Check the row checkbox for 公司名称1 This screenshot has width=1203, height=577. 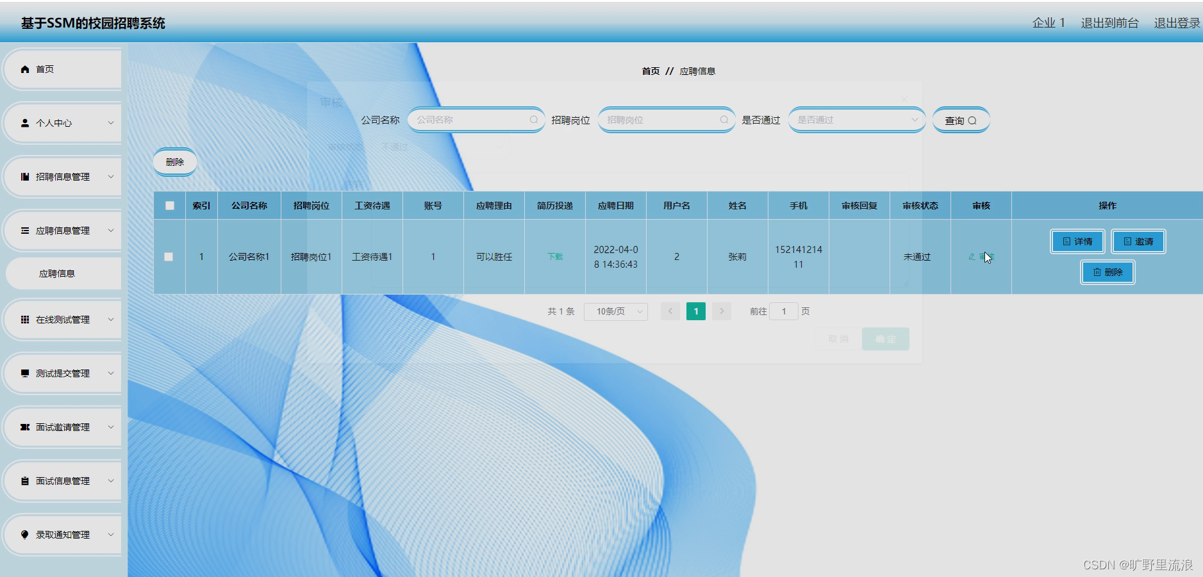(x=169, y=256)
